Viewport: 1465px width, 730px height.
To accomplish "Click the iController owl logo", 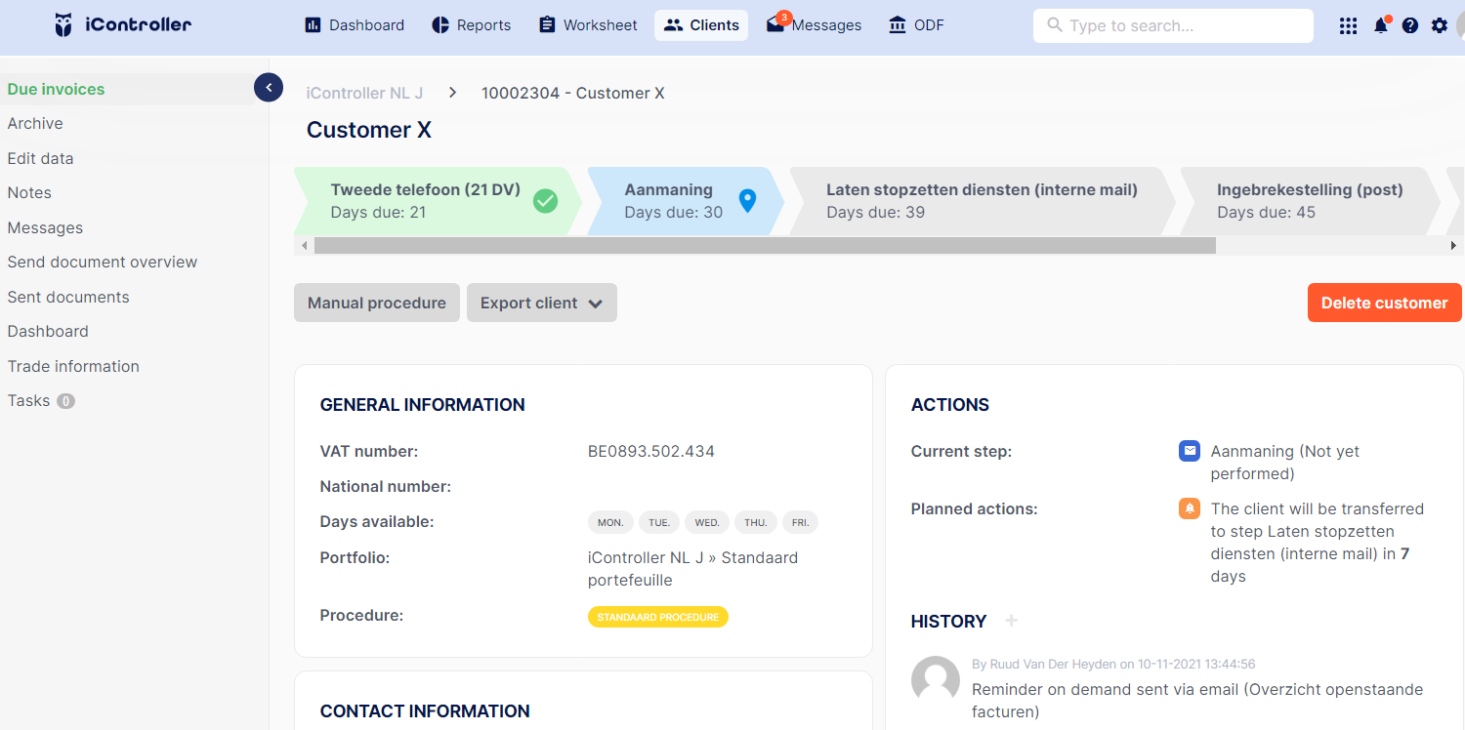I will point(63,25).
